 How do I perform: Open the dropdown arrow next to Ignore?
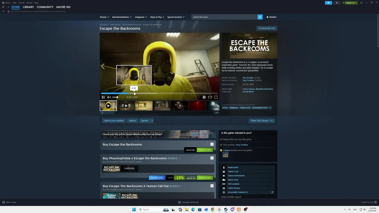[152, 120]
